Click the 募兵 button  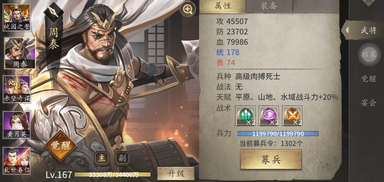(271, 160)
